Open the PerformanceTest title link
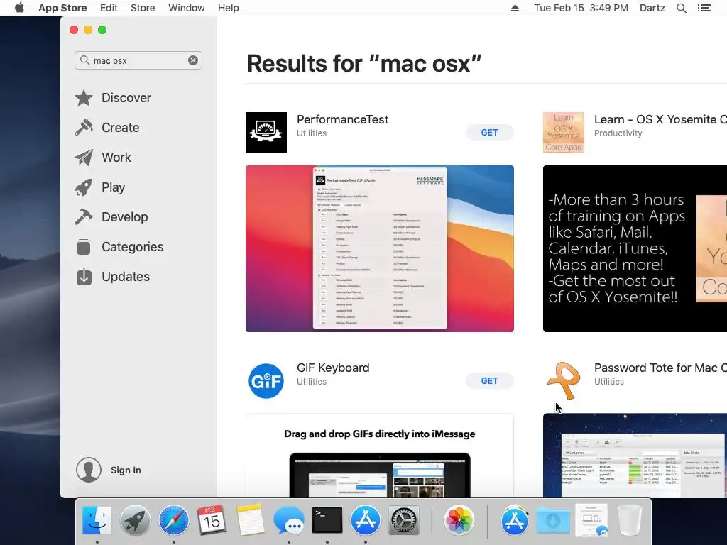 point(343,119)
